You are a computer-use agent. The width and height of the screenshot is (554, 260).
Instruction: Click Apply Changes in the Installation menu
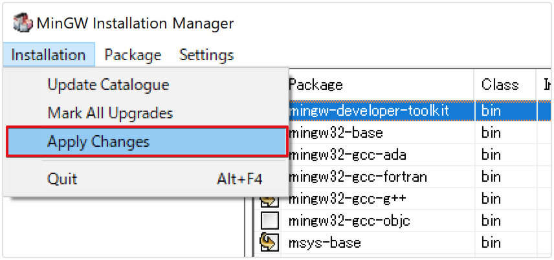98,142
